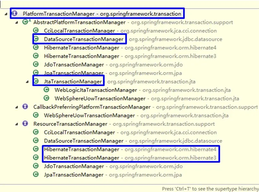
Task: Click the hibernate3 HibernateTransactionManager icon under AbstractPlatformTransactionManager
Action: coord(36,56)
